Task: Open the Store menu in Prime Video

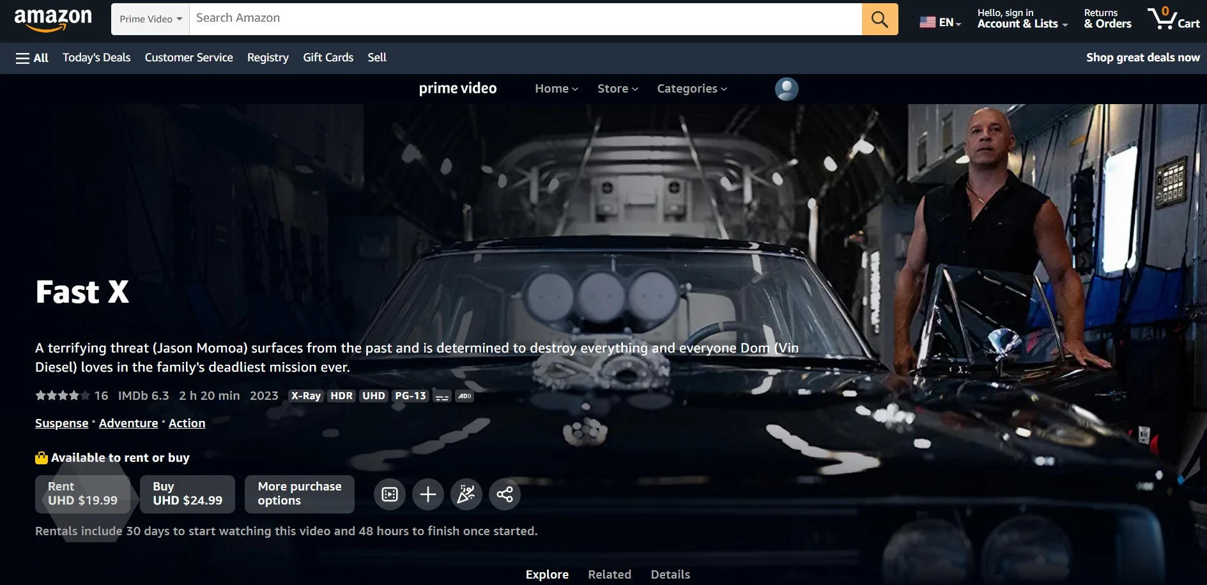Action: coord(617,89)
